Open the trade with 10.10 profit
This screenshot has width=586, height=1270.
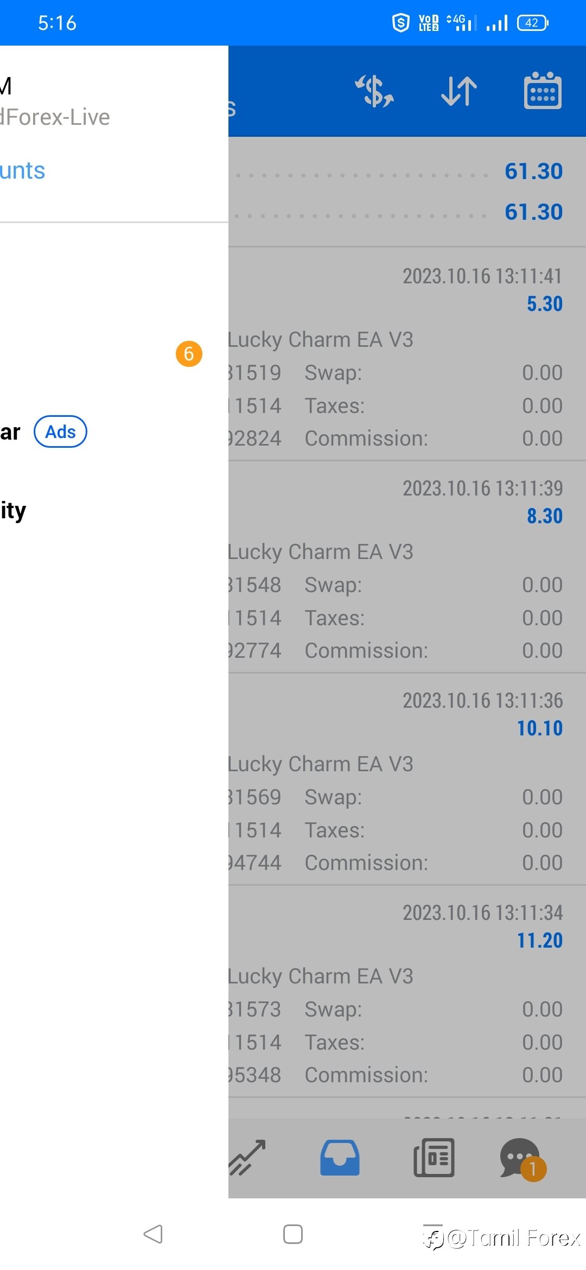(x=407, y=779)
